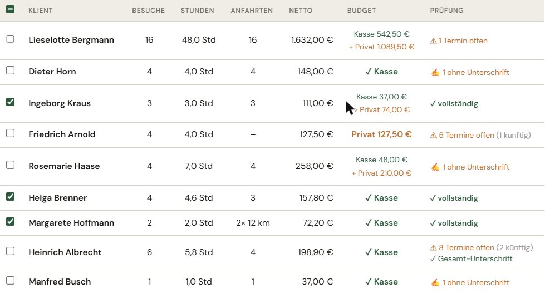Click the Privat 127,50 € budget label
Viewport: 545px width, 294px height.
[x=382, y=134]
